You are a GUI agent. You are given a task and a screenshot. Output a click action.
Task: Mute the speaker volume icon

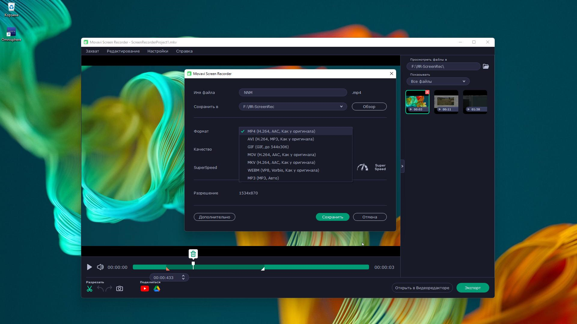100,267
